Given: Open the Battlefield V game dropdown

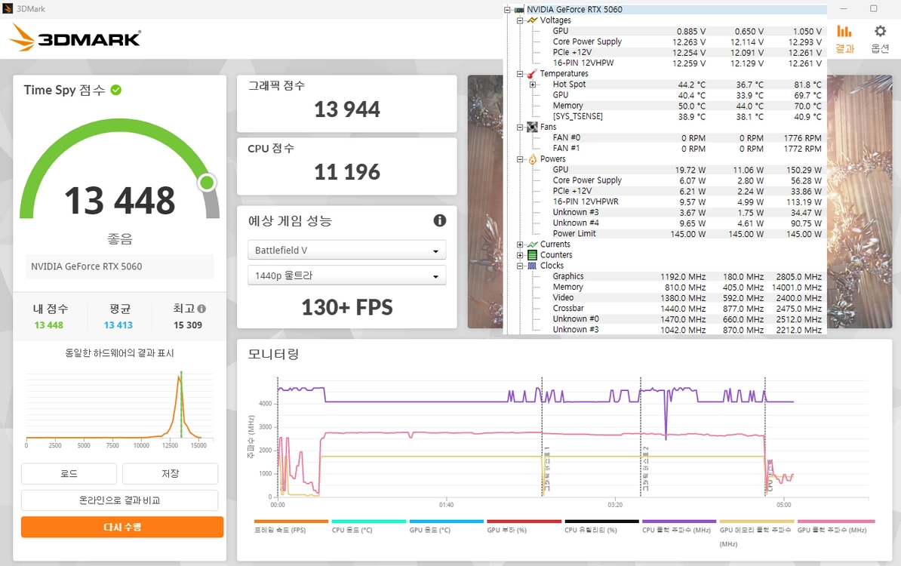Looking at the screenshot, I should point(346,250).
